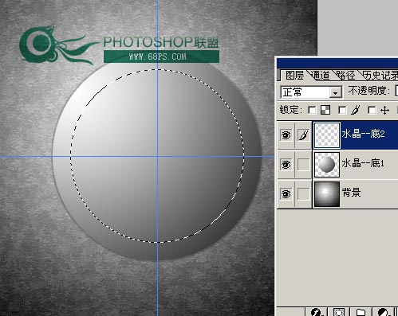
Task: Select the 水晶--底2 layer thumbnail
Action: tap(327, 135)
